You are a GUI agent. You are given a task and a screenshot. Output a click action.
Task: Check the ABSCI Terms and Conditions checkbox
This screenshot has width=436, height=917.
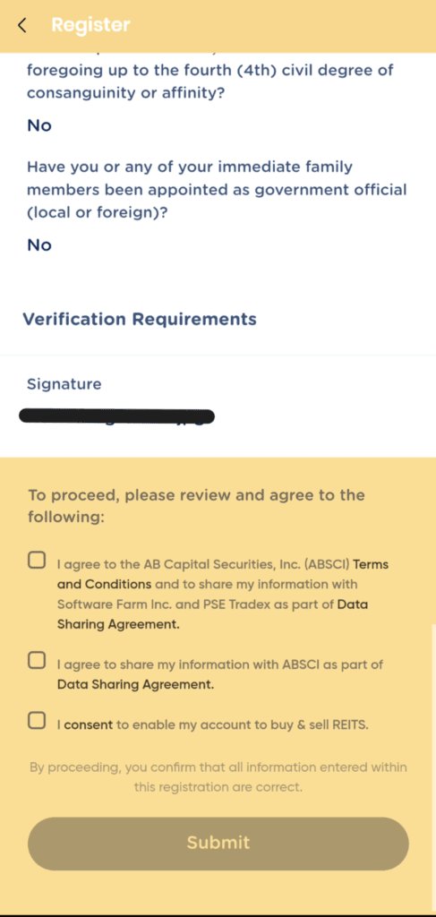[x=37, y=561]
